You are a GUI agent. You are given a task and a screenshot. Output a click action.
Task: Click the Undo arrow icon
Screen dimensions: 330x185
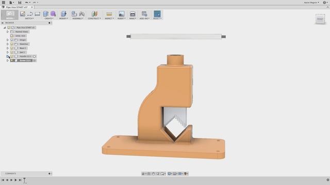(x=27, y=3)
